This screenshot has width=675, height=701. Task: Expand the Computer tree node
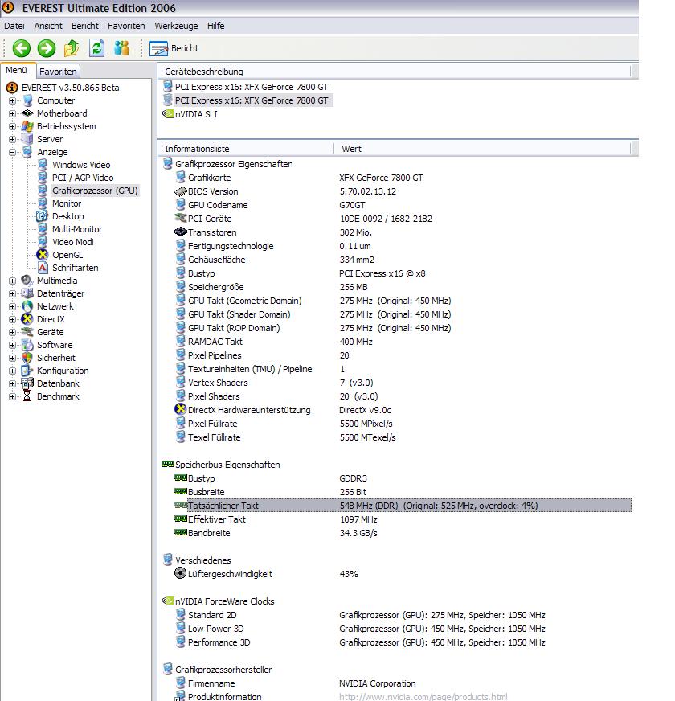click(x=13, y=101)
